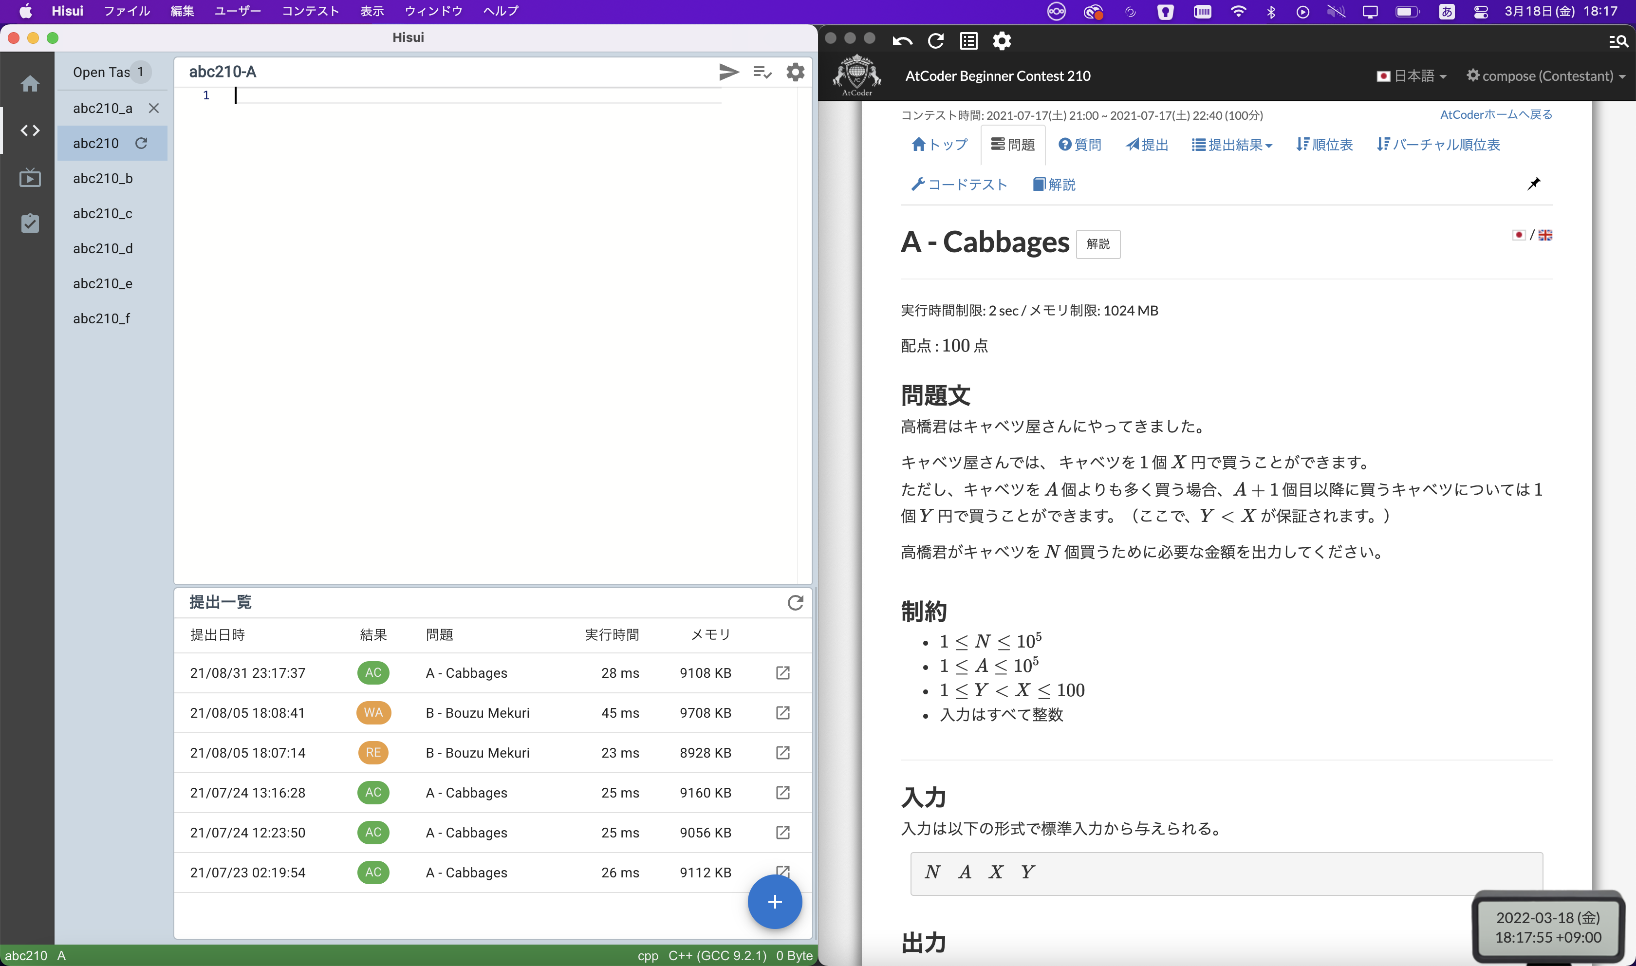1636x966 pixels.
Task: Open the 表示 menu
Action: coord(372,11)
